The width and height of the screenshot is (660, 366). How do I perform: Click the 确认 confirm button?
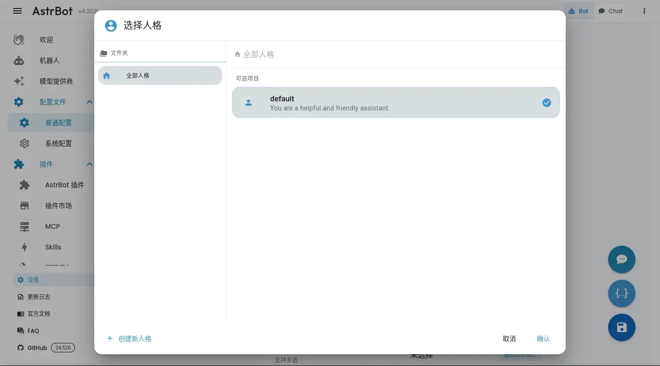[x=543, y=339]
